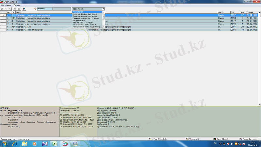261x147 pixels.
Task: Switch to Excel from the taskbar
Action: [55, 144]
